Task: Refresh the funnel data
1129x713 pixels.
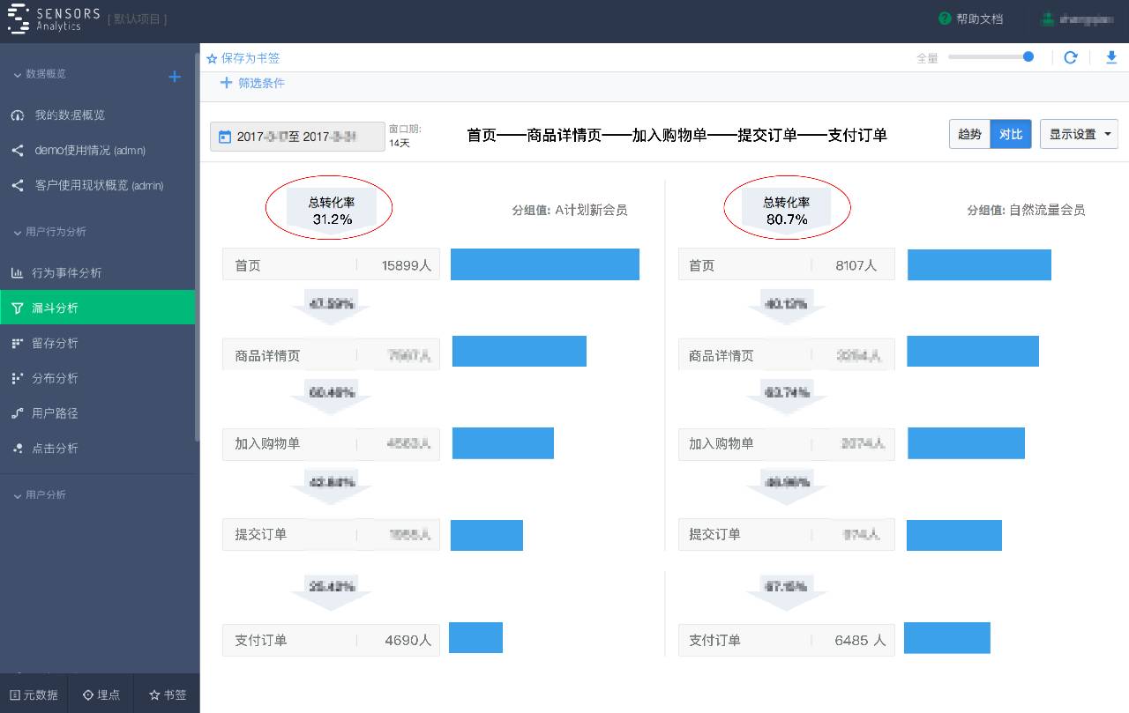Action: tap(1071, 57)
